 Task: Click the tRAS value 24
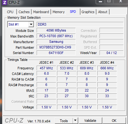(107, 90)
